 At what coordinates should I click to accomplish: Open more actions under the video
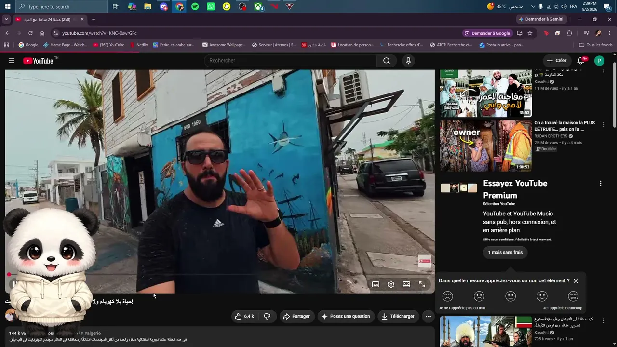click(x=428, y=317)
